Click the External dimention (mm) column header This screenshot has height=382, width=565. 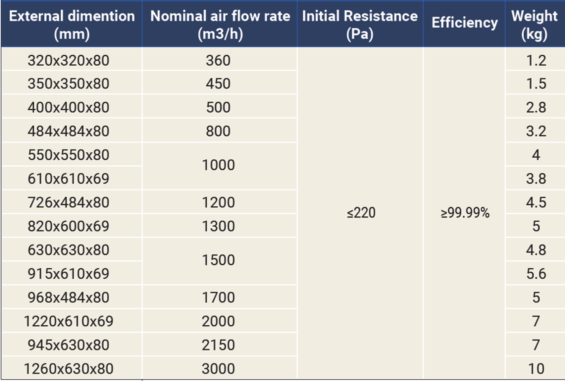[72, 24]
